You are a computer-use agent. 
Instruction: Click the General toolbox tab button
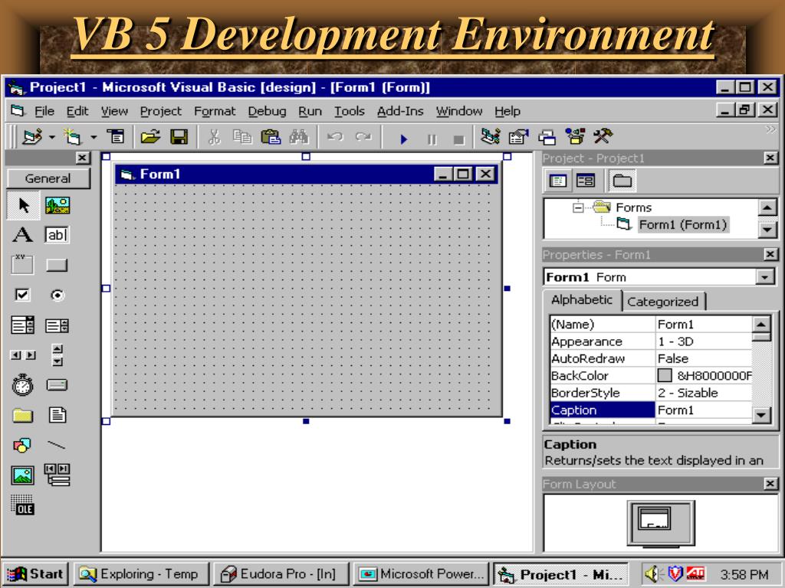[48, 178]
